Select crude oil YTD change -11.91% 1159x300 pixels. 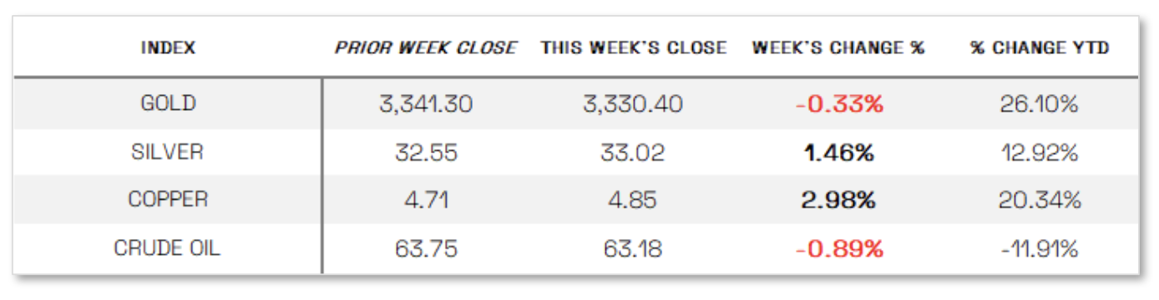coord(1039,249)
